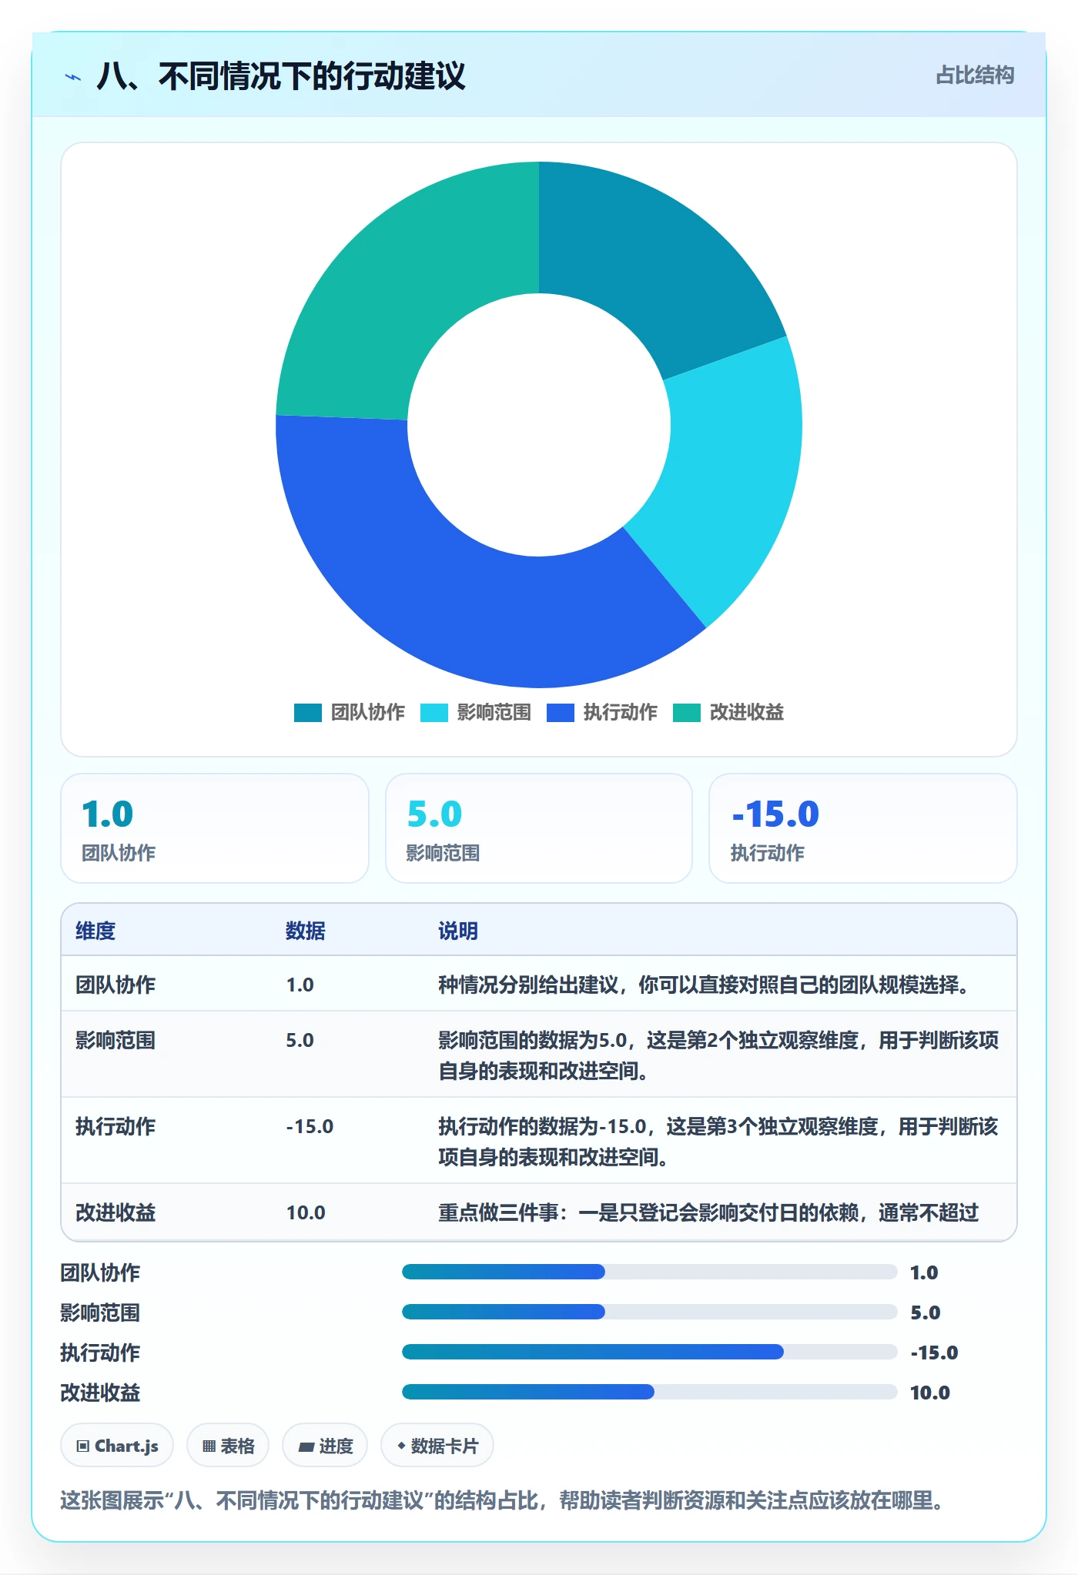The height and width of the screenshot is (1575, 1078).
Task: Click the 维度 column header
Action: point(95,931)
